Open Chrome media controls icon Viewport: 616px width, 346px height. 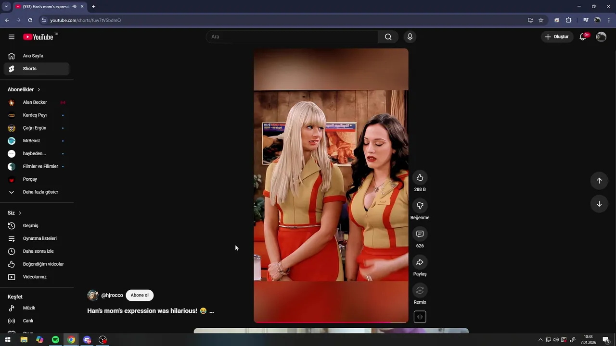click(586, 20)
